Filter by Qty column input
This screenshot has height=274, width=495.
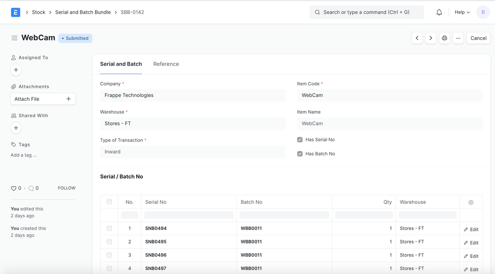point(364,215)
